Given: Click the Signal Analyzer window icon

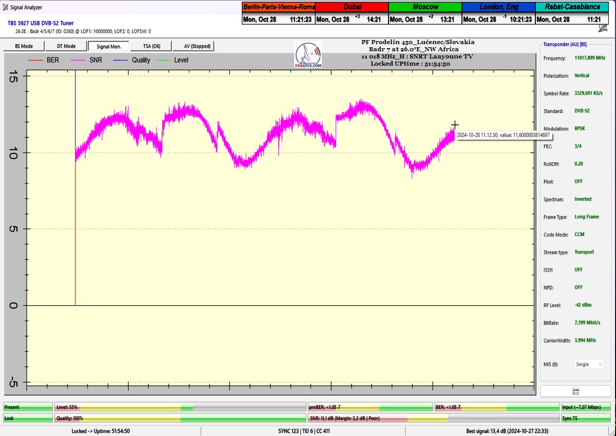Looking at the screenshot, I should (5, 7).
